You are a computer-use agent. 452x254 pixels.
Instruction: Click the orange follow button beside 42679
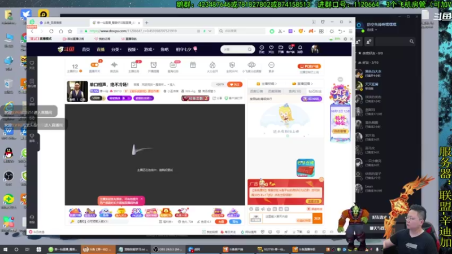tap(234, 84)
